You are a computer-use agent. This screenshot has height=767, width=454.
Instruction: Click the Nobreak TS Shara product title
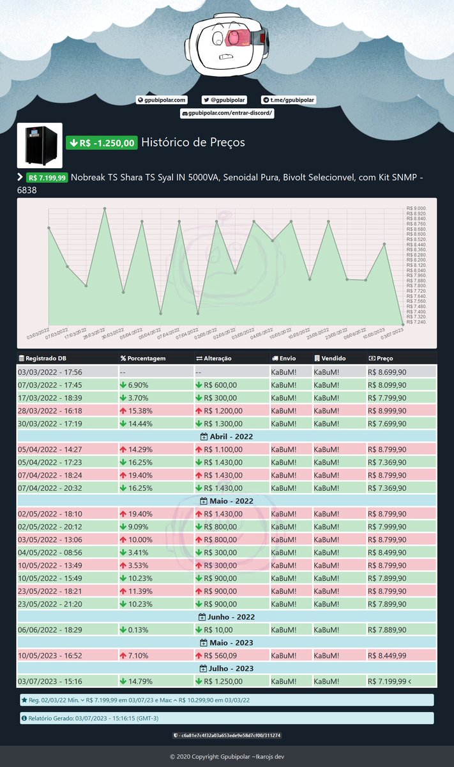220,183
